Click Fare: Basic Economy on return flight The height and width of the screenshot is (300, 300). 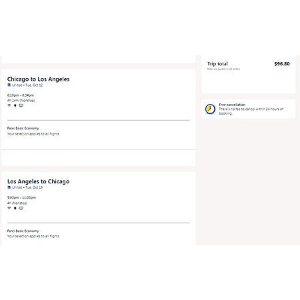pyautogui.click(x=23, y=231)
